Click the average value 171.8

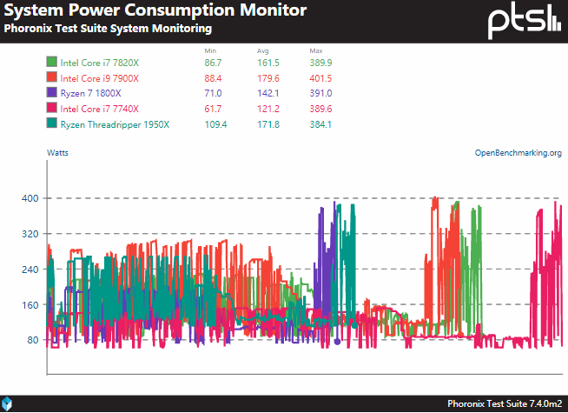coord(268,124)
